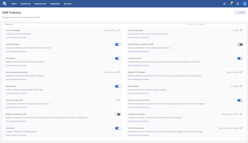The image size is (248, 143).
Task: View detailed information for Global PTP Settings
Action: [x=138, y=79]
